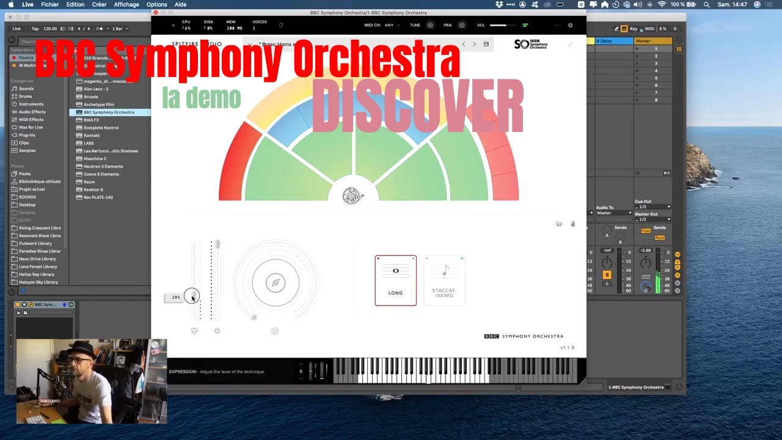Click the keyswitch mini-keyboard icon
782x440 pixels.
pyautogui.click(x=558, y=224)
